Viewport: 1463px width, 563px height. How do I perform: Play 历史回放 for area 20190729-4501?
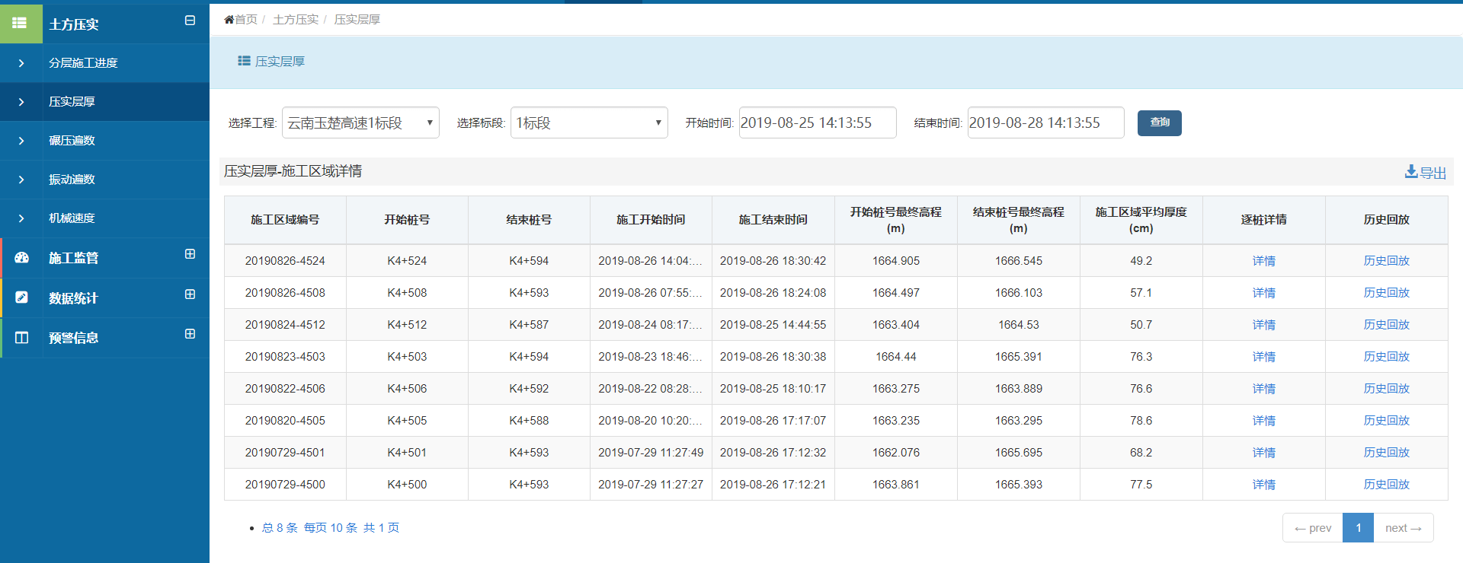tap(1387, 453)
